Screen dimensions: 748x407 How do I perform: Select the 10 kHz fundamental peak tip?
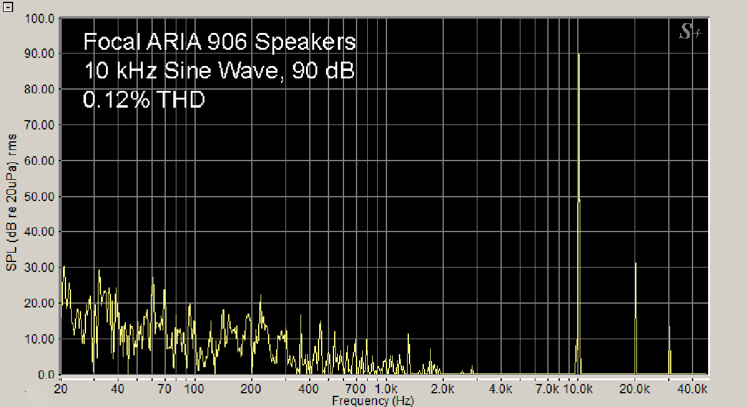[x=579, y=56]
